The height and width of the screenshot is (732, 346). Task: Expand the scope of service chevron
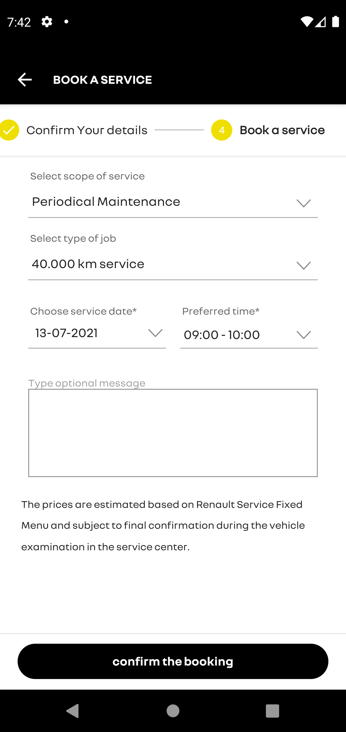304,203
